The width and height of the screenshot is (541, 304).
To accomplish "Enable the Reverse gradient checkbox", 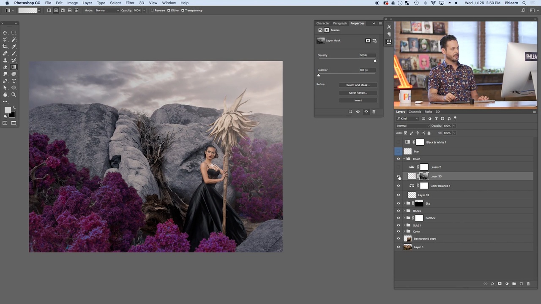I will point(153,10).
